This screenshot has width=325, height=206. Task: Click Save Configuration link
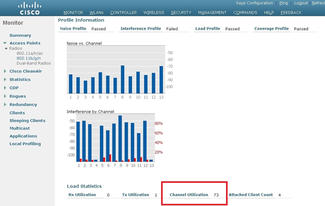[x=254, y=3]
